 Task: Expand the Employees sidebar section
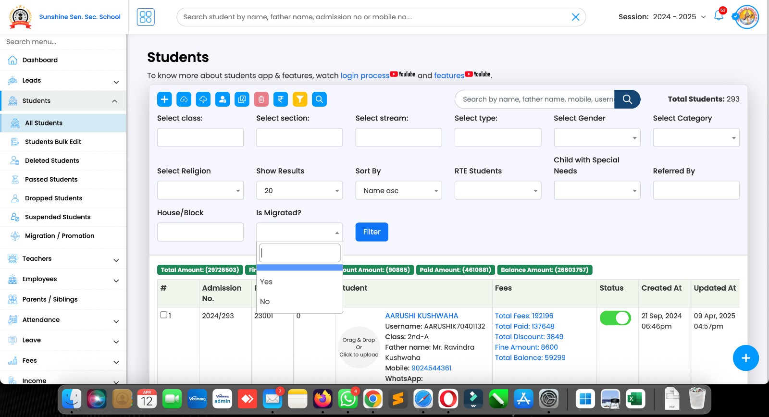(x=63, y=279)
